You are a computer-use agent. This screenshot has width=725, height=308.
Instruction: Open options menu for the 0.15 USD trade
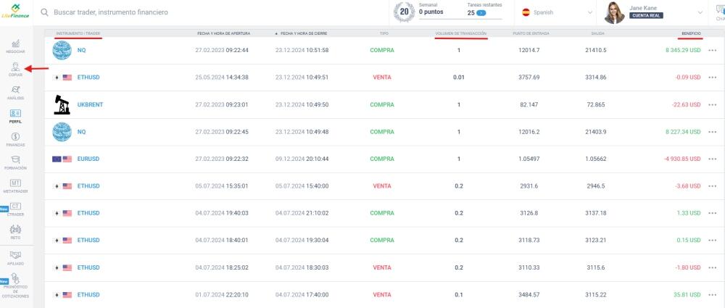pyautogui.click(x=713, y=241)
